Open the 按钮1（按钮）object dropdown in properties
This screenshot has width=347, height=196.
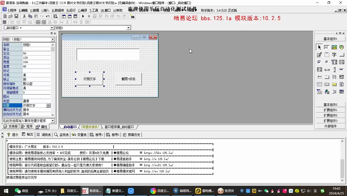point(53,39)
